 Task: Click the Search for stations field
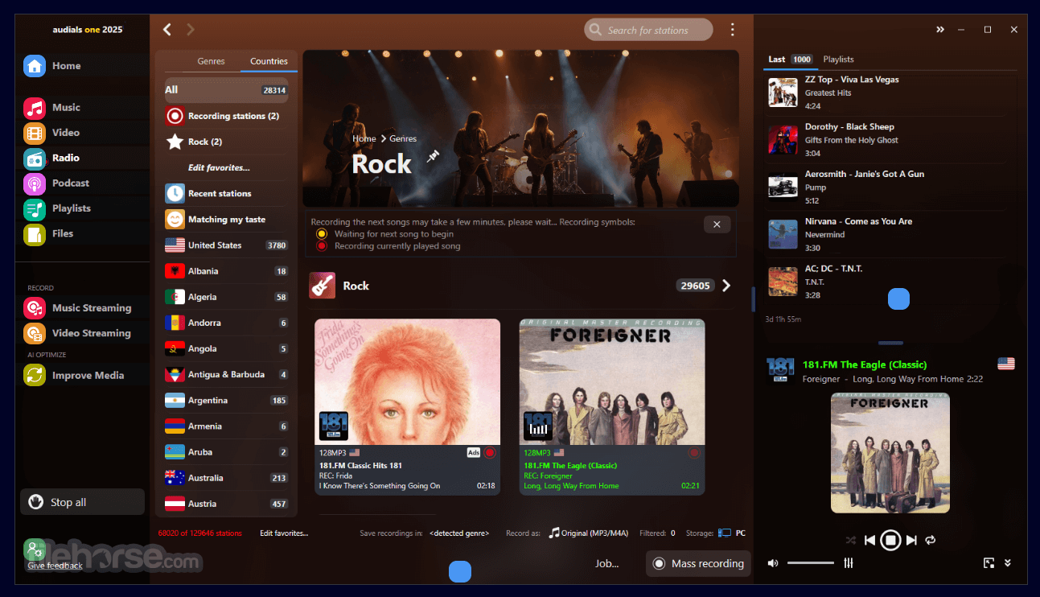pyautogui.click(x=648, y=30)
